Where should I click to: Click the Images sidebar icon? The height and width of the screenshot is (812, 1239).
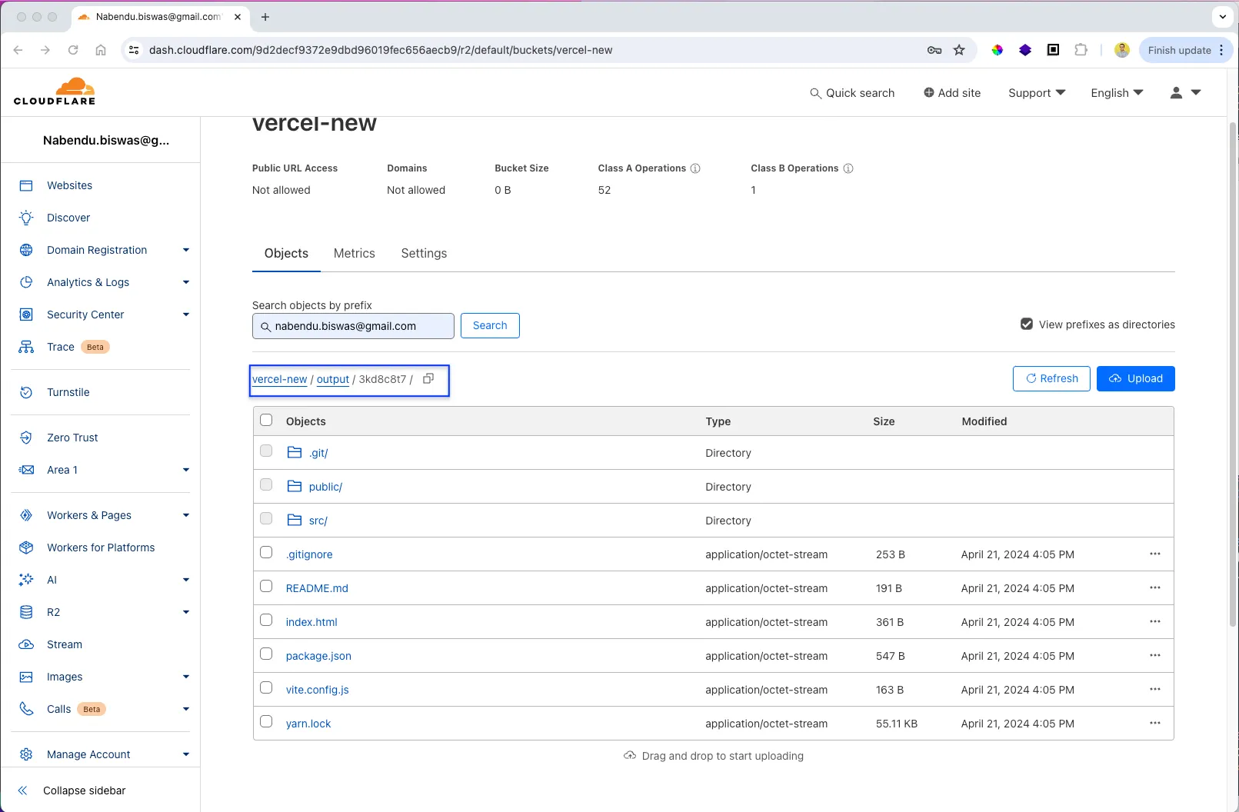tap(26, 677)
